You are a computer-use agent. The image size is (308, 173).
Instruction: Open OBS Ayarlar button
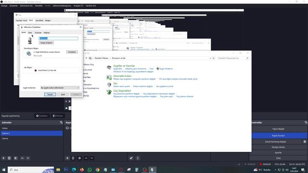(x=278, y=153)
